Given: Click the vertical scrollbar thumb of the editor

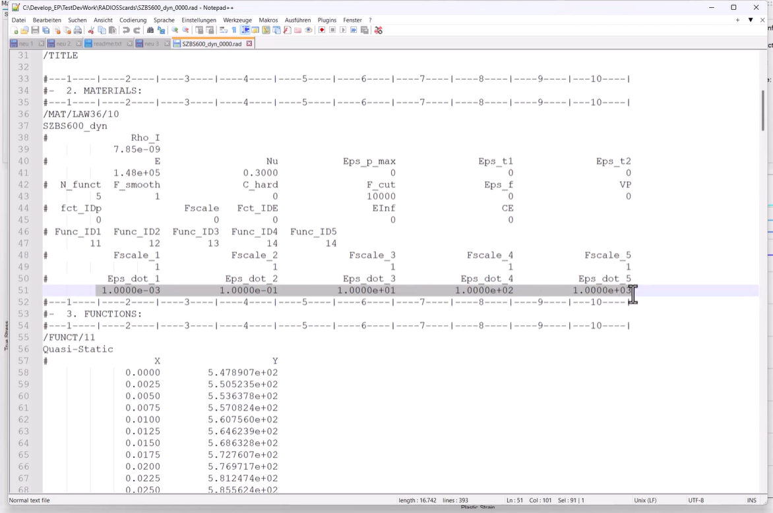Looking at the screenshot, I should [x=763, y=110].
